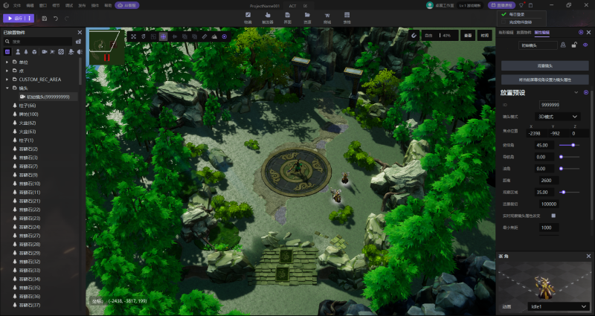Click the view camera button (观看镜头)
This screenshot has width=595, height=316.
point(545,66)
